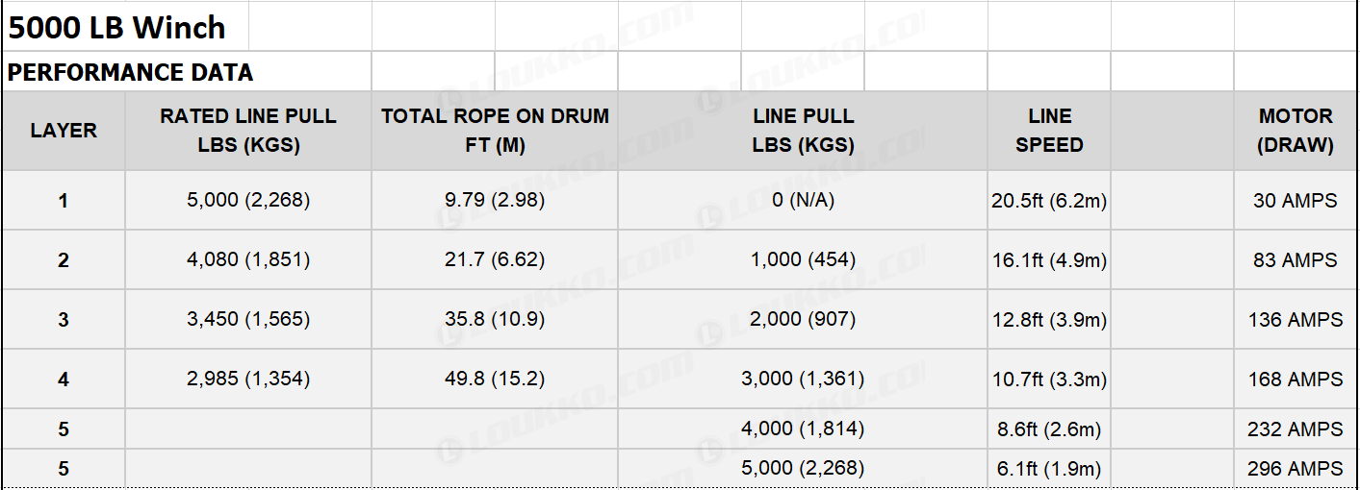The image size is (1360, 490).
Task: Select the LAYER column header
Action: pos(64,132)
